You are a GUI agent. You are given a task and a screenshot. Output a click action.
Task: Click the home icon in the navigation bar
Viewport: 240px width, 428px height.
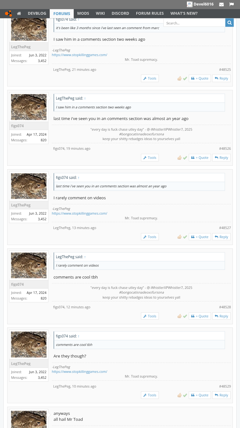tap(19, 13)
